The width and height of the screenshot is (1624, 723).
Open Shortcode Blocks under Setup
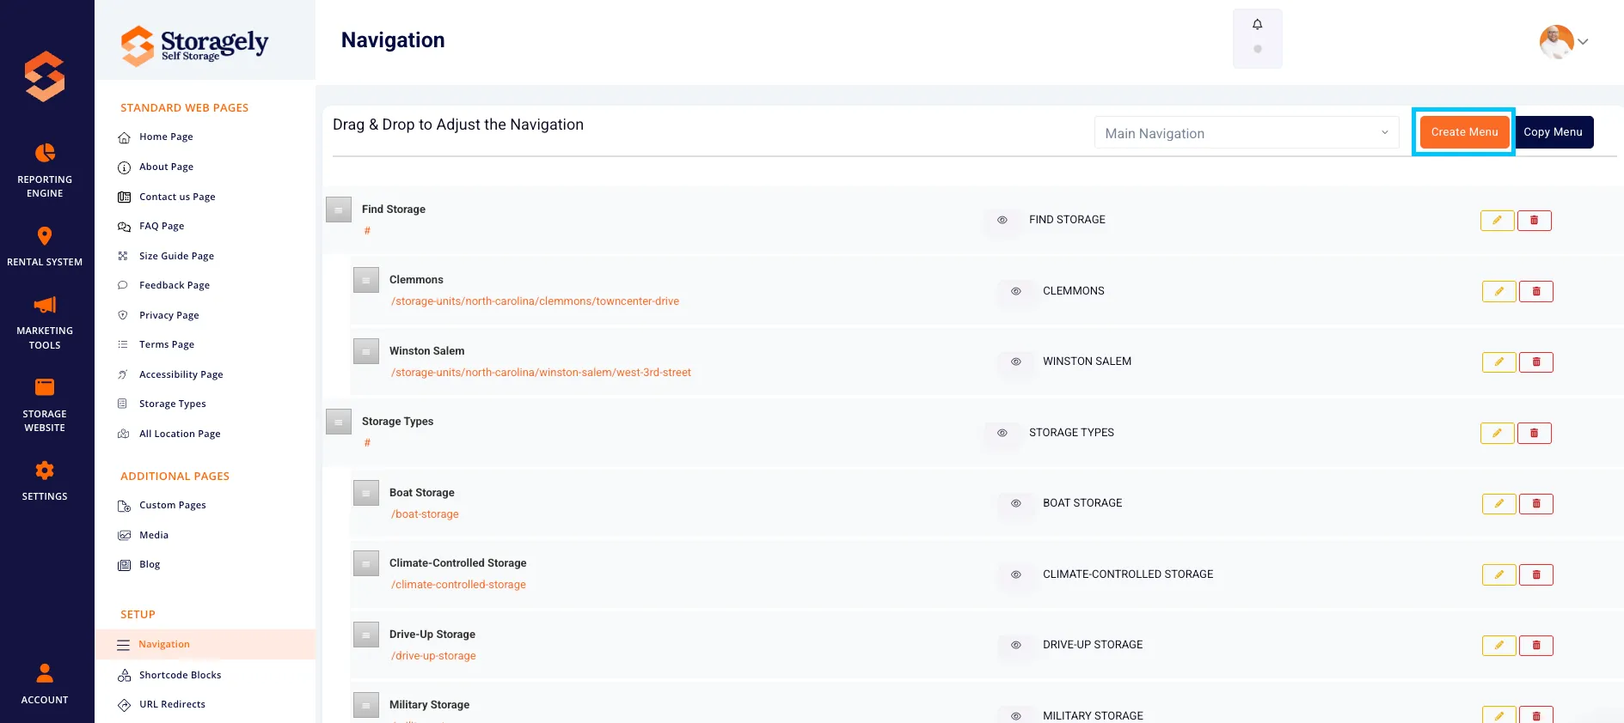click(181, 675)
